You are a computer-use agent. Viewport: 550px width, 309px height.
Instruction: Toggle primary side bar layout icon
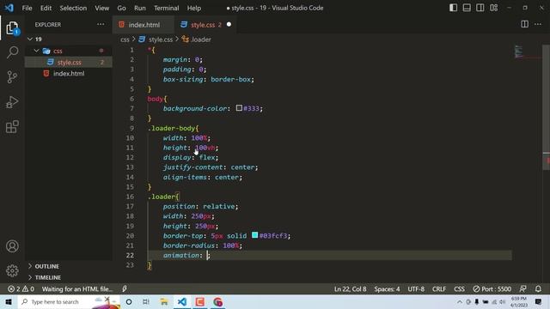coord(453,8)
